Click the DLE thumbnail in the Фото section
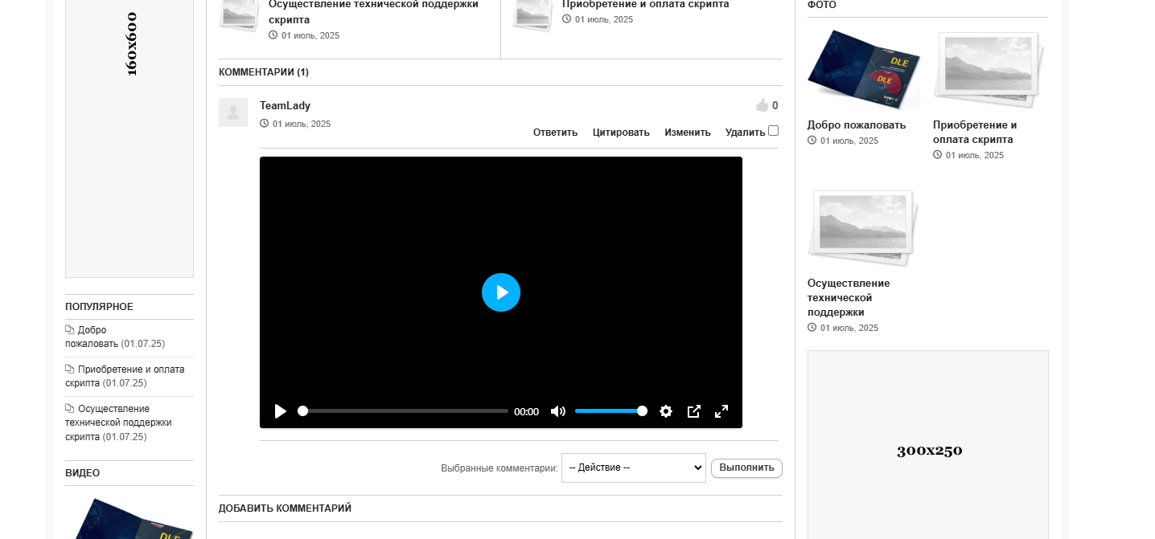The height and width of the screenshot is (539, 1155). pyautogui.click(x=864, y=70)
